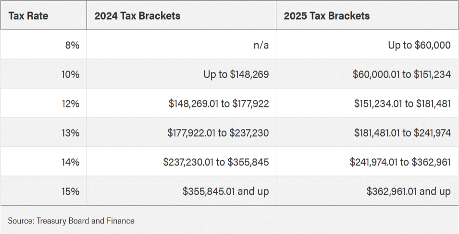
Task: Click the 8% tax rate cell
Action: pos(72,45)
